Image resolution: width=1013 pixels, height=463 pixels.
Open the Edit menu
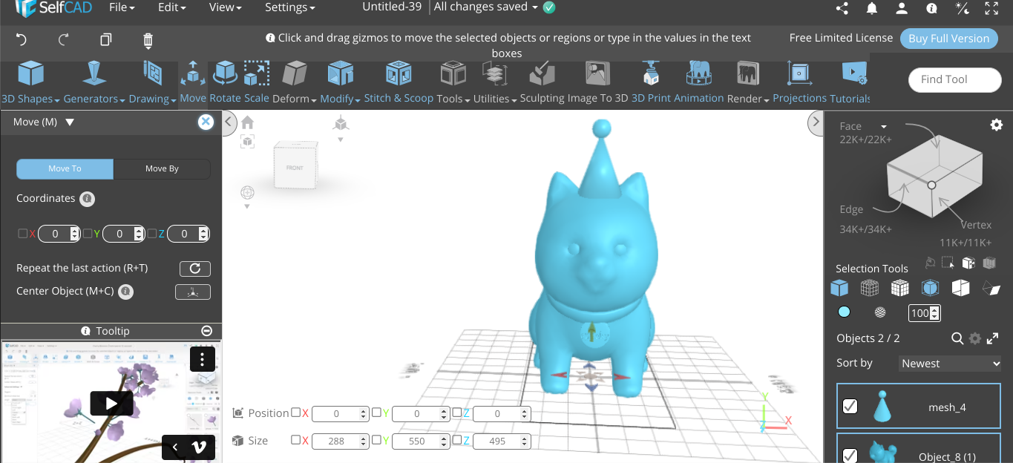[172, 7]
